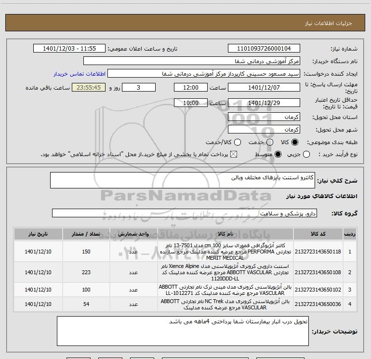The height and width of the screenshot is (359, 371).
Task: Click the NC Trek balloon item name
Action: pos(225,305)
